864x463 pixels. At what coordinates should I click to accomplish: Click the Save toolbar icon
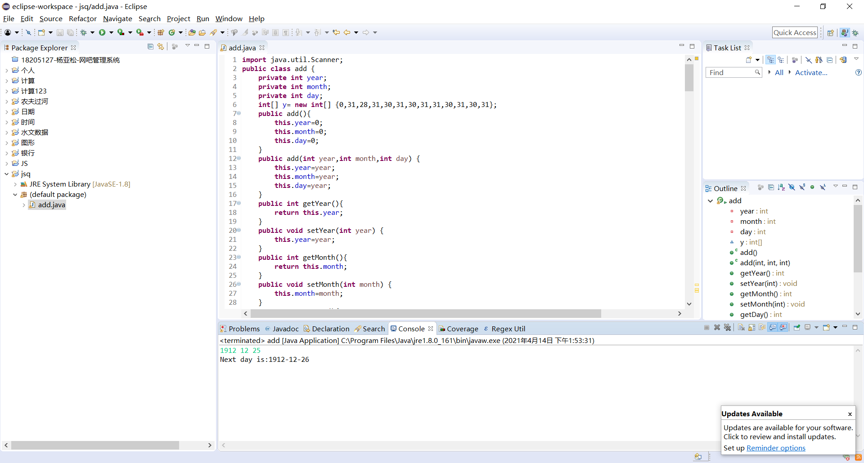60,32
